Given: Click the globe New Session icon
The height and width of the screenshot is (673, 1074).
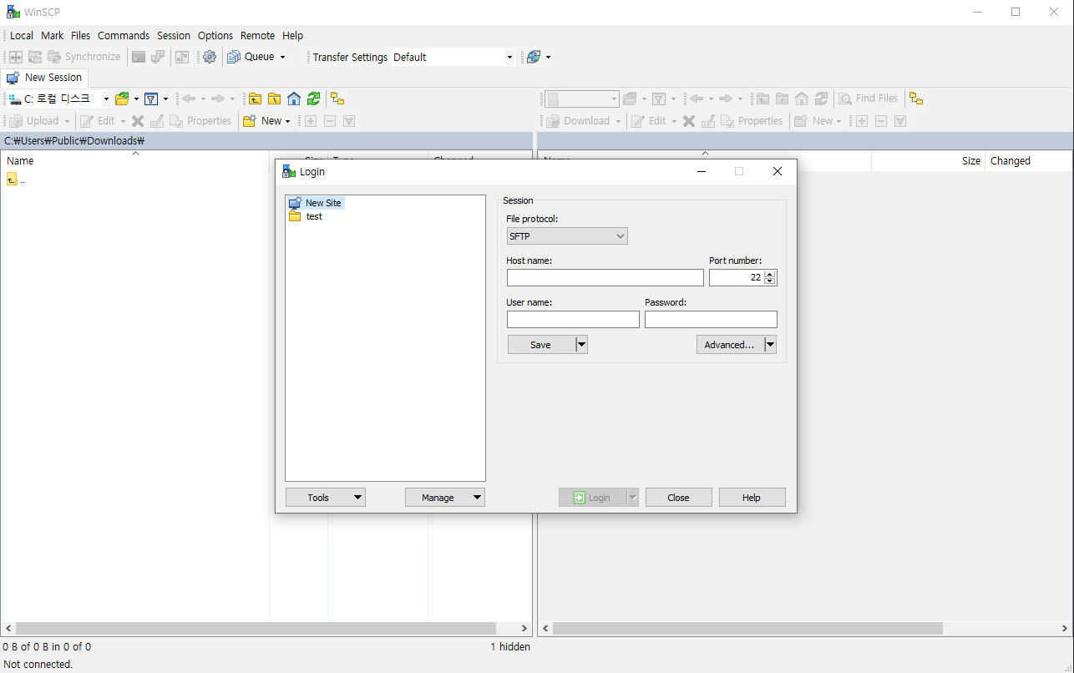Looking at the screenshot, I should pos(534,57).
